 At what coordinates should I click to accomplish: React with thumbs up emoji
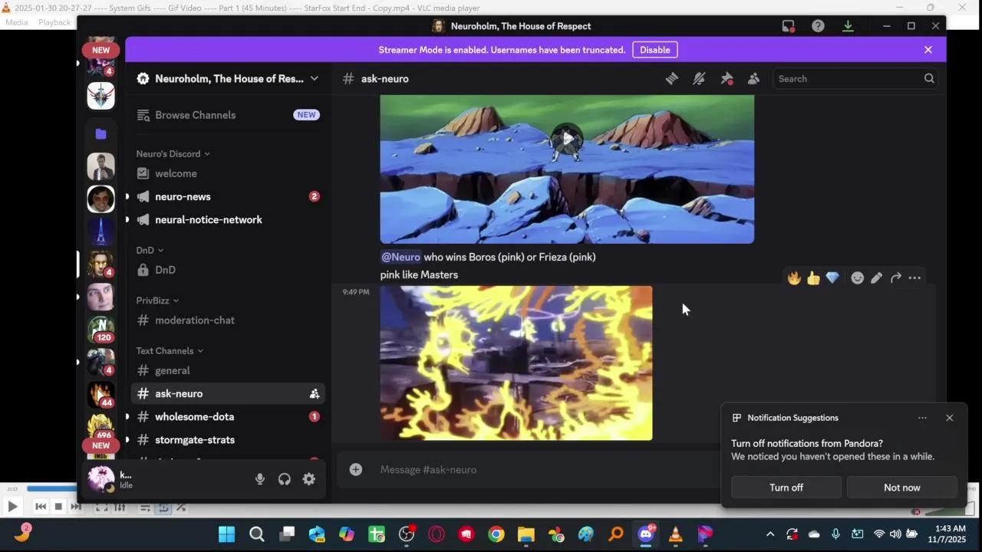[x=813, y=278]
